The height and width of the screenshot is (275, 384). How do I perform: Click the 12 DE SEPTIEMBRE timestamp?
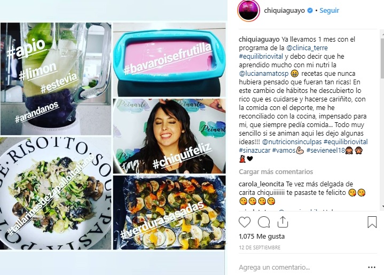pos(260,248)
